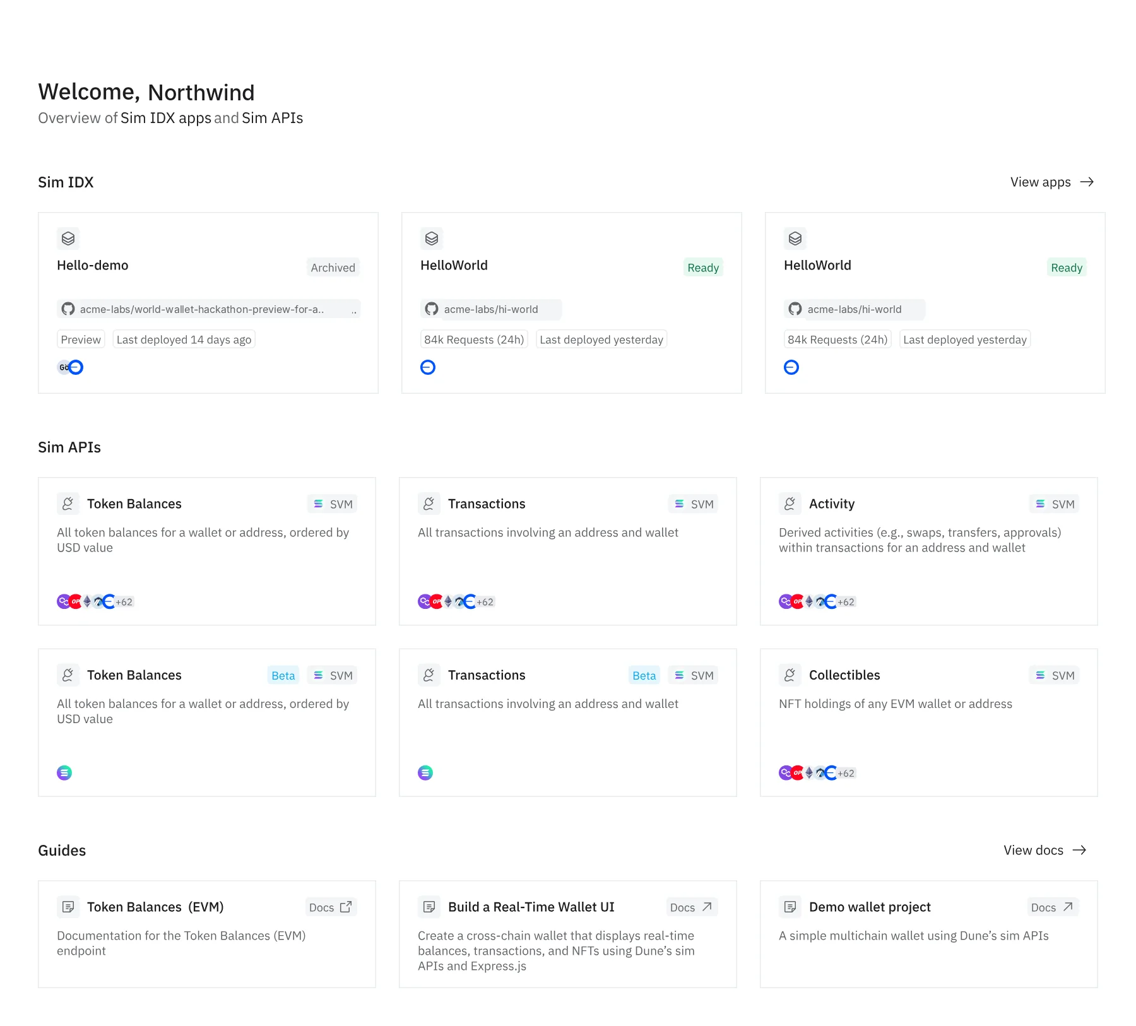The width and height of the screenshot is (1136, 1026).
Task: Open the Activity API card title
Action: 832,504
